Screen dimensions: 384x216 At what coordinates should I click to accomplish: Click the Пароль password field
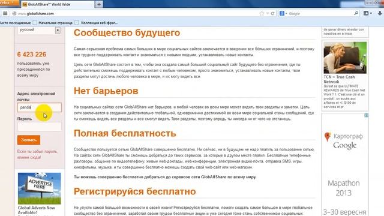pos(40,127)
